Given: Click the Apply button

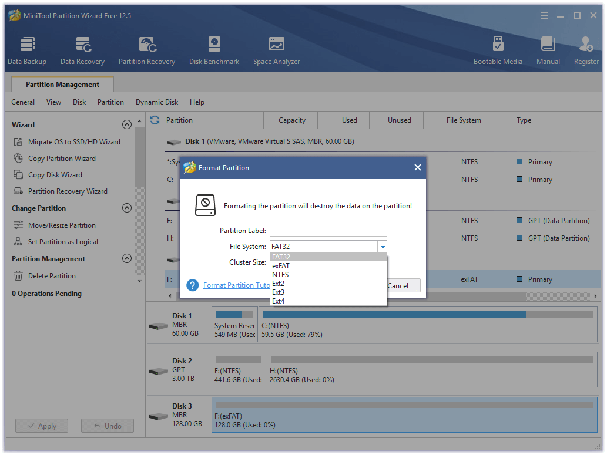Looking at the screenshot, I should click(x=42, y=426).
